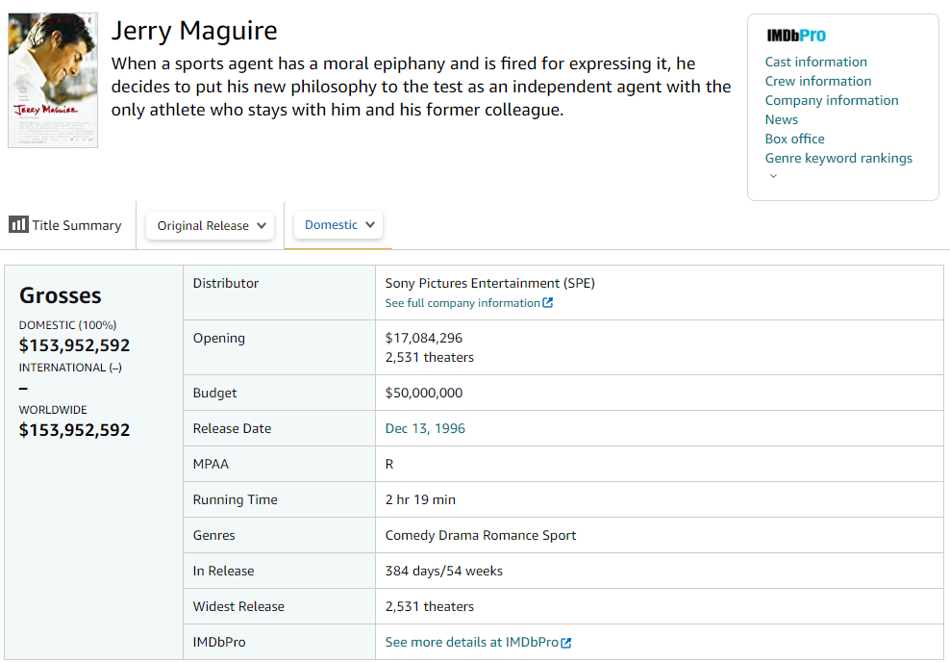Click the $50,000,000 budget value
The image size is (950, 662).
point(424,393)
